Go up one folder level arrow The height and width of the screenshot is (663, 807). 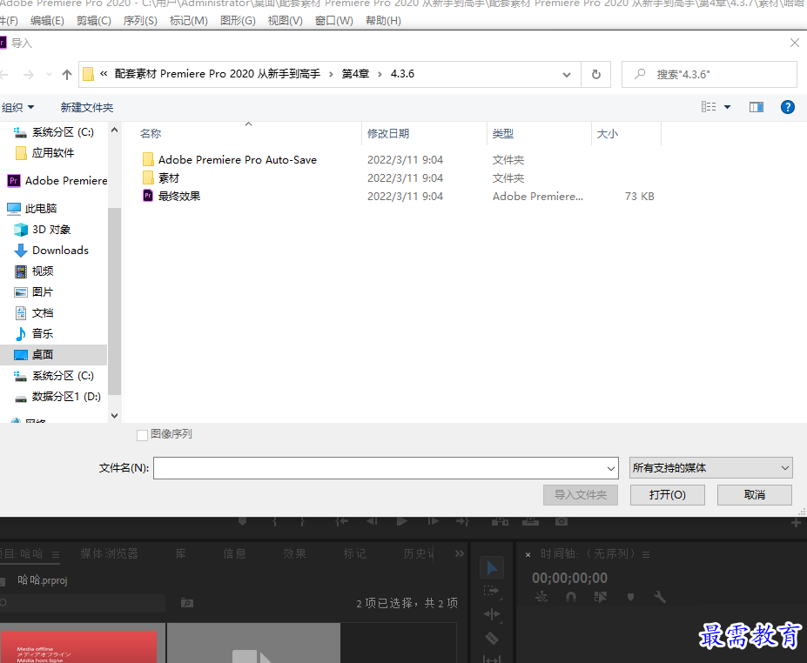pos(66,75)
